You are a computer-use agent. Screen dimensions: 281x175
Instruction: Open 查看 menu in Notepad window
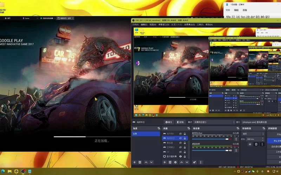245,10
